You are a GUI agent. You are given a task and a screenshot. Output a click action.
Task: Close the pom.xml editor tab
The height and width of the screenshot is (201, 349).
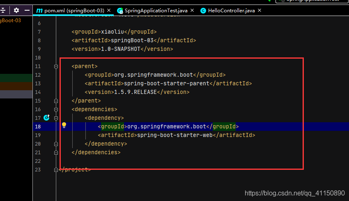click(109, 10)
